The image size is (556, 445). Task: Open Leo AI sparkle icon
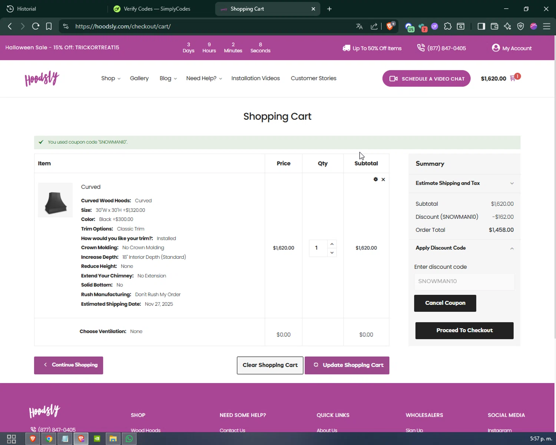507,26
